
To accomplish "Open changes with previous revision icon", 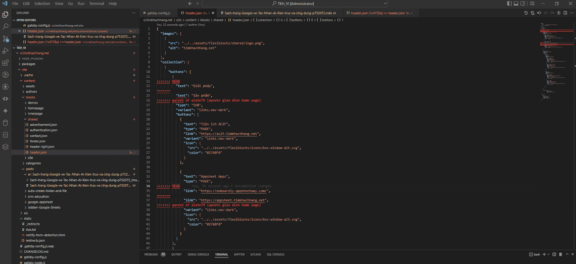I will click(539, 13).
